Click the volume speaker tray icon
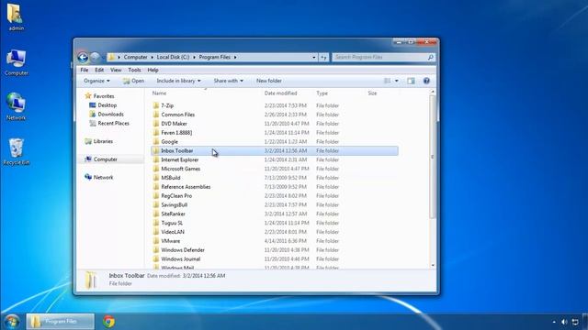 pyautogui.click(x=564, y=322)
